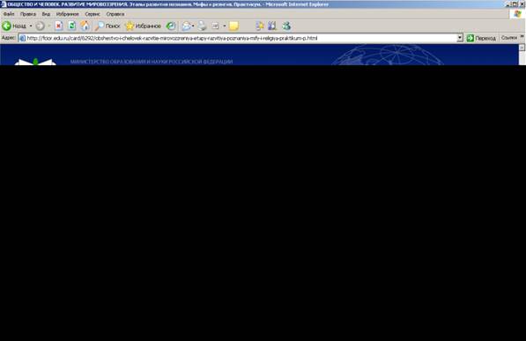
Task: Click the Переход go button
Action: 481,38
